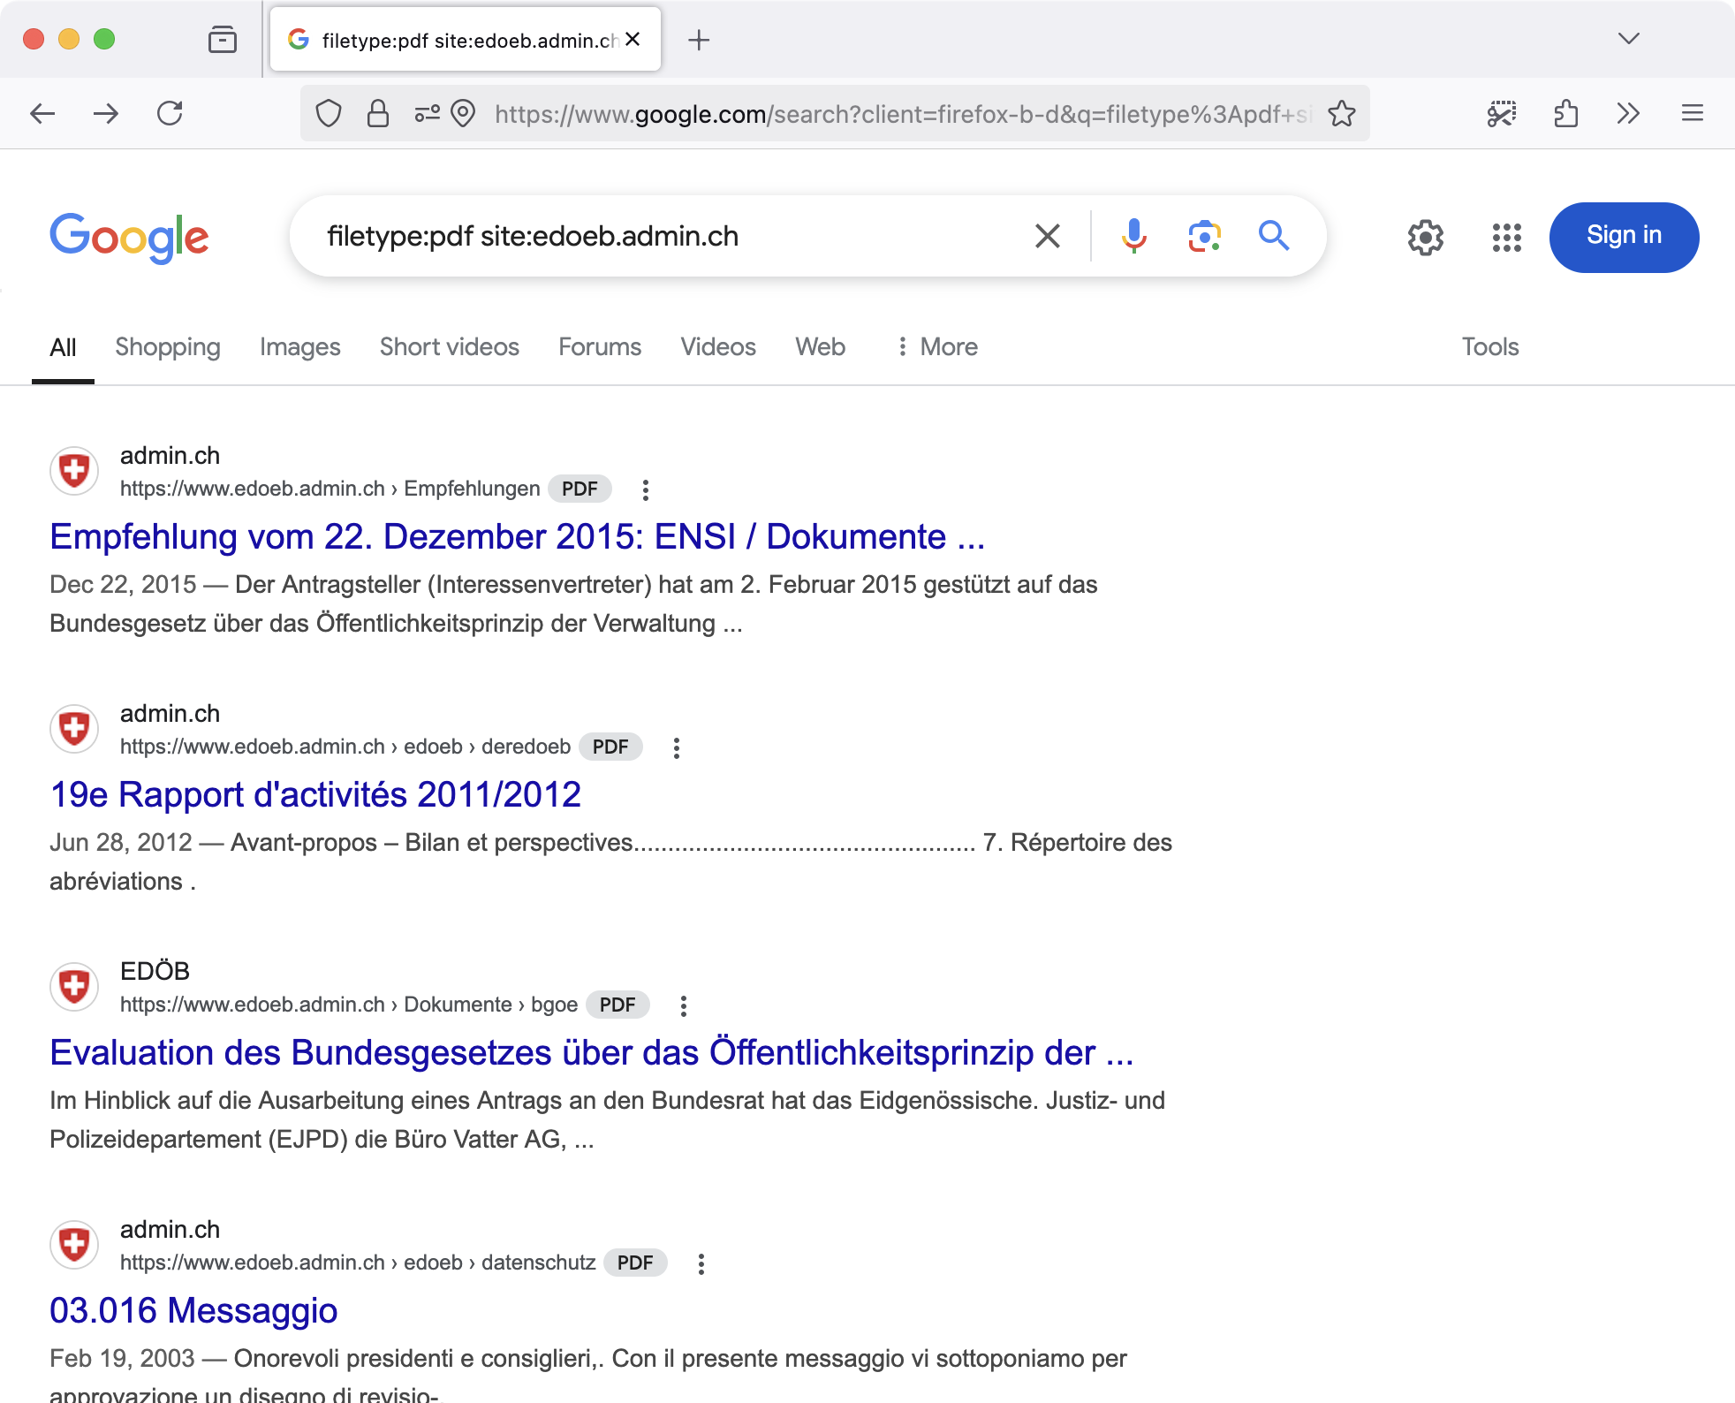Reload the current page

point(170,113)
